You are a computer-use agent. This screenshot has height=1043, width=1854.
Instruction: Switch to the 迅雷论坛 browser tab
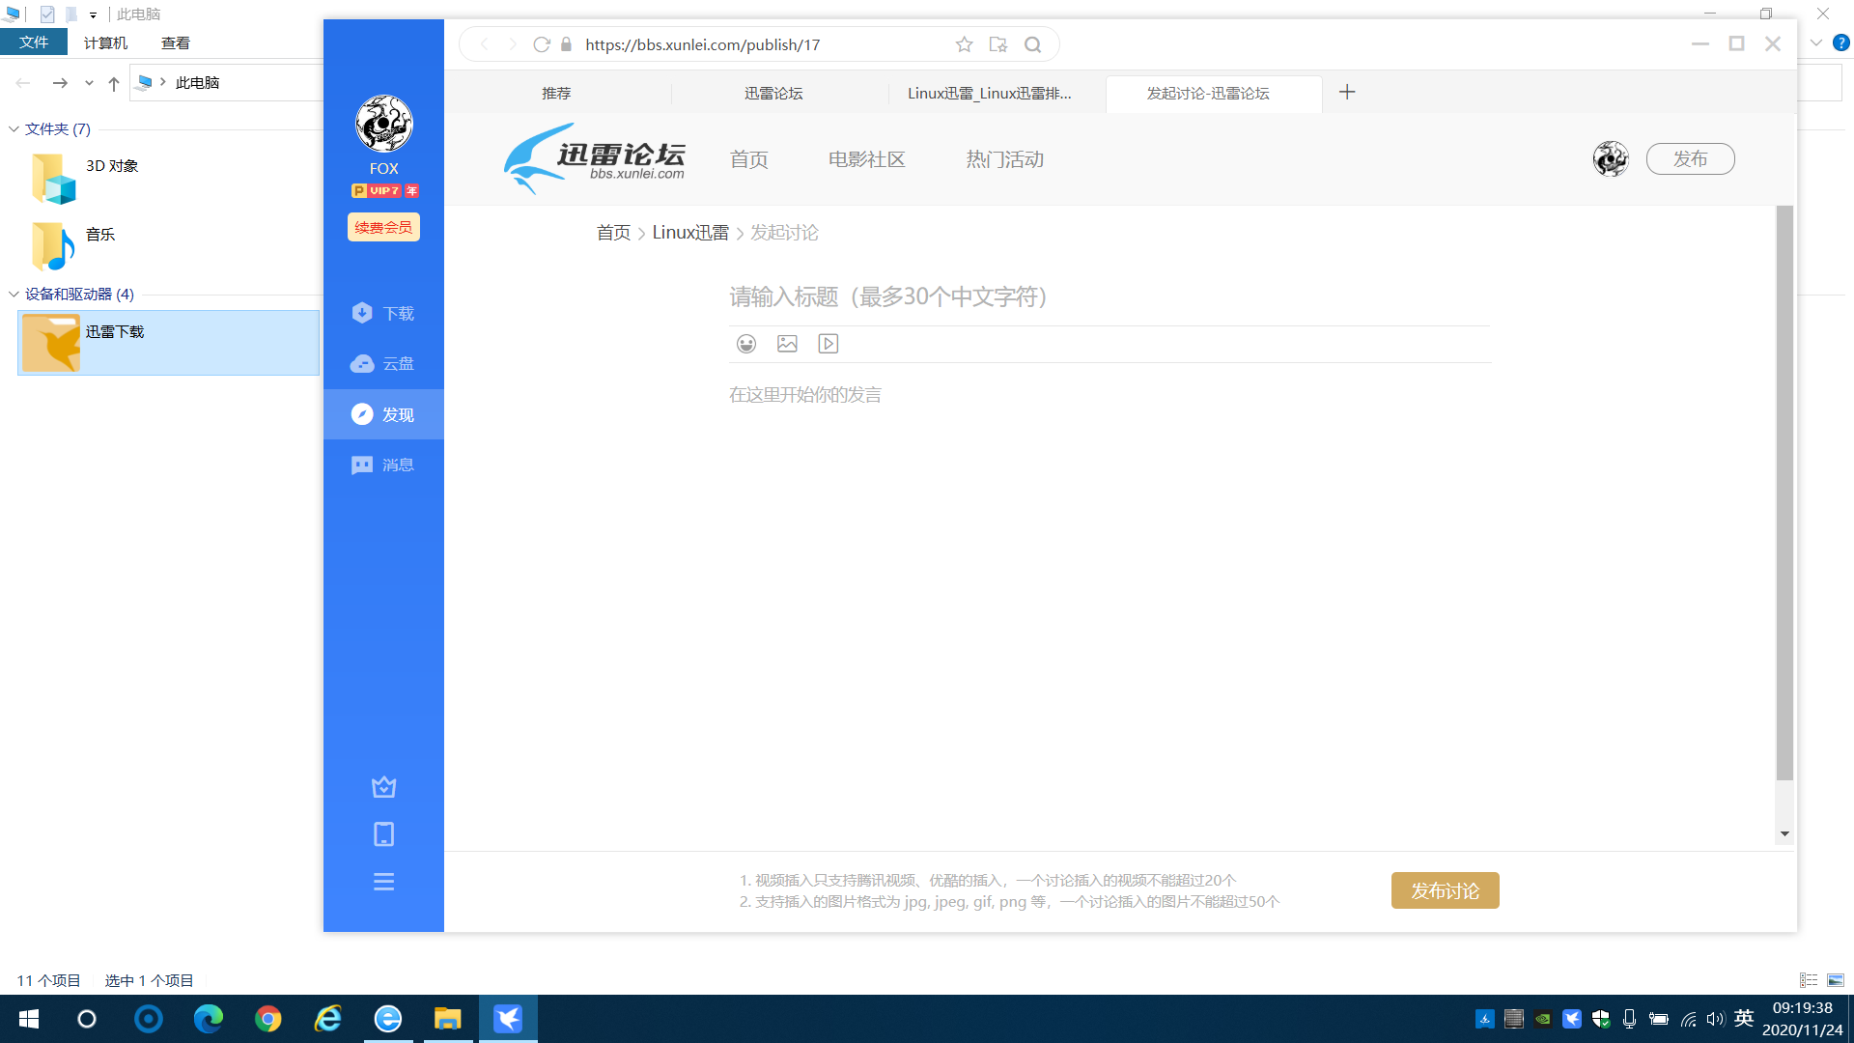click(773, 93)
